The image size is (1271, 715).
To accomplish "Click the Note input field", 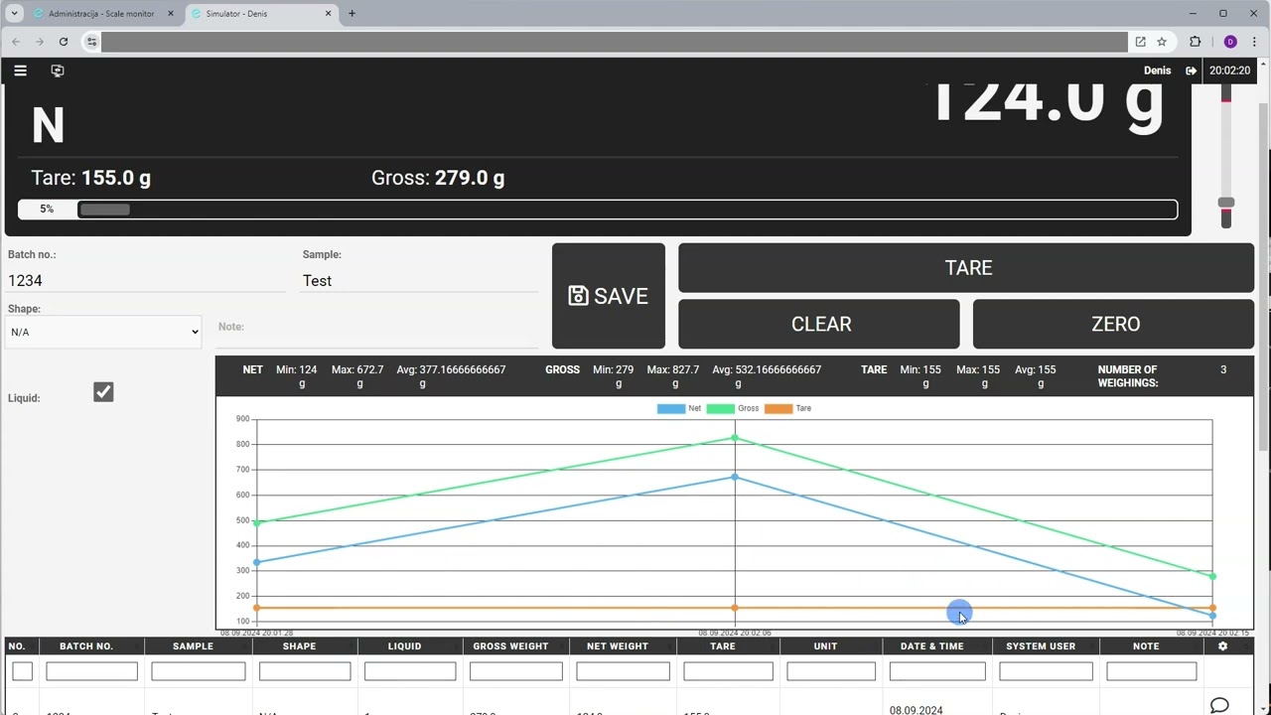I will click(377, 327).
